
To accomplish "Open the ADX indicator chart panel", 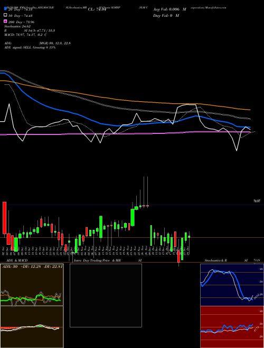I will pyautogui.click(x=32, y=285).
